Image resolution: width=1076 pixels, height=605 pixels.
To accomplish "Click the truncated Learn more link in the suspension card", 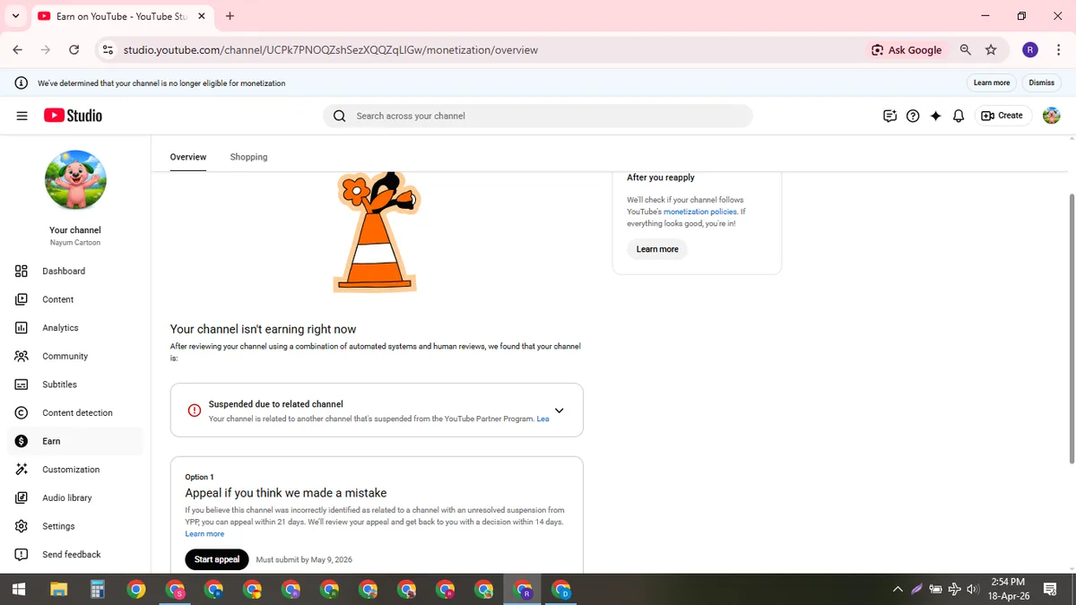I will [542, 419].
